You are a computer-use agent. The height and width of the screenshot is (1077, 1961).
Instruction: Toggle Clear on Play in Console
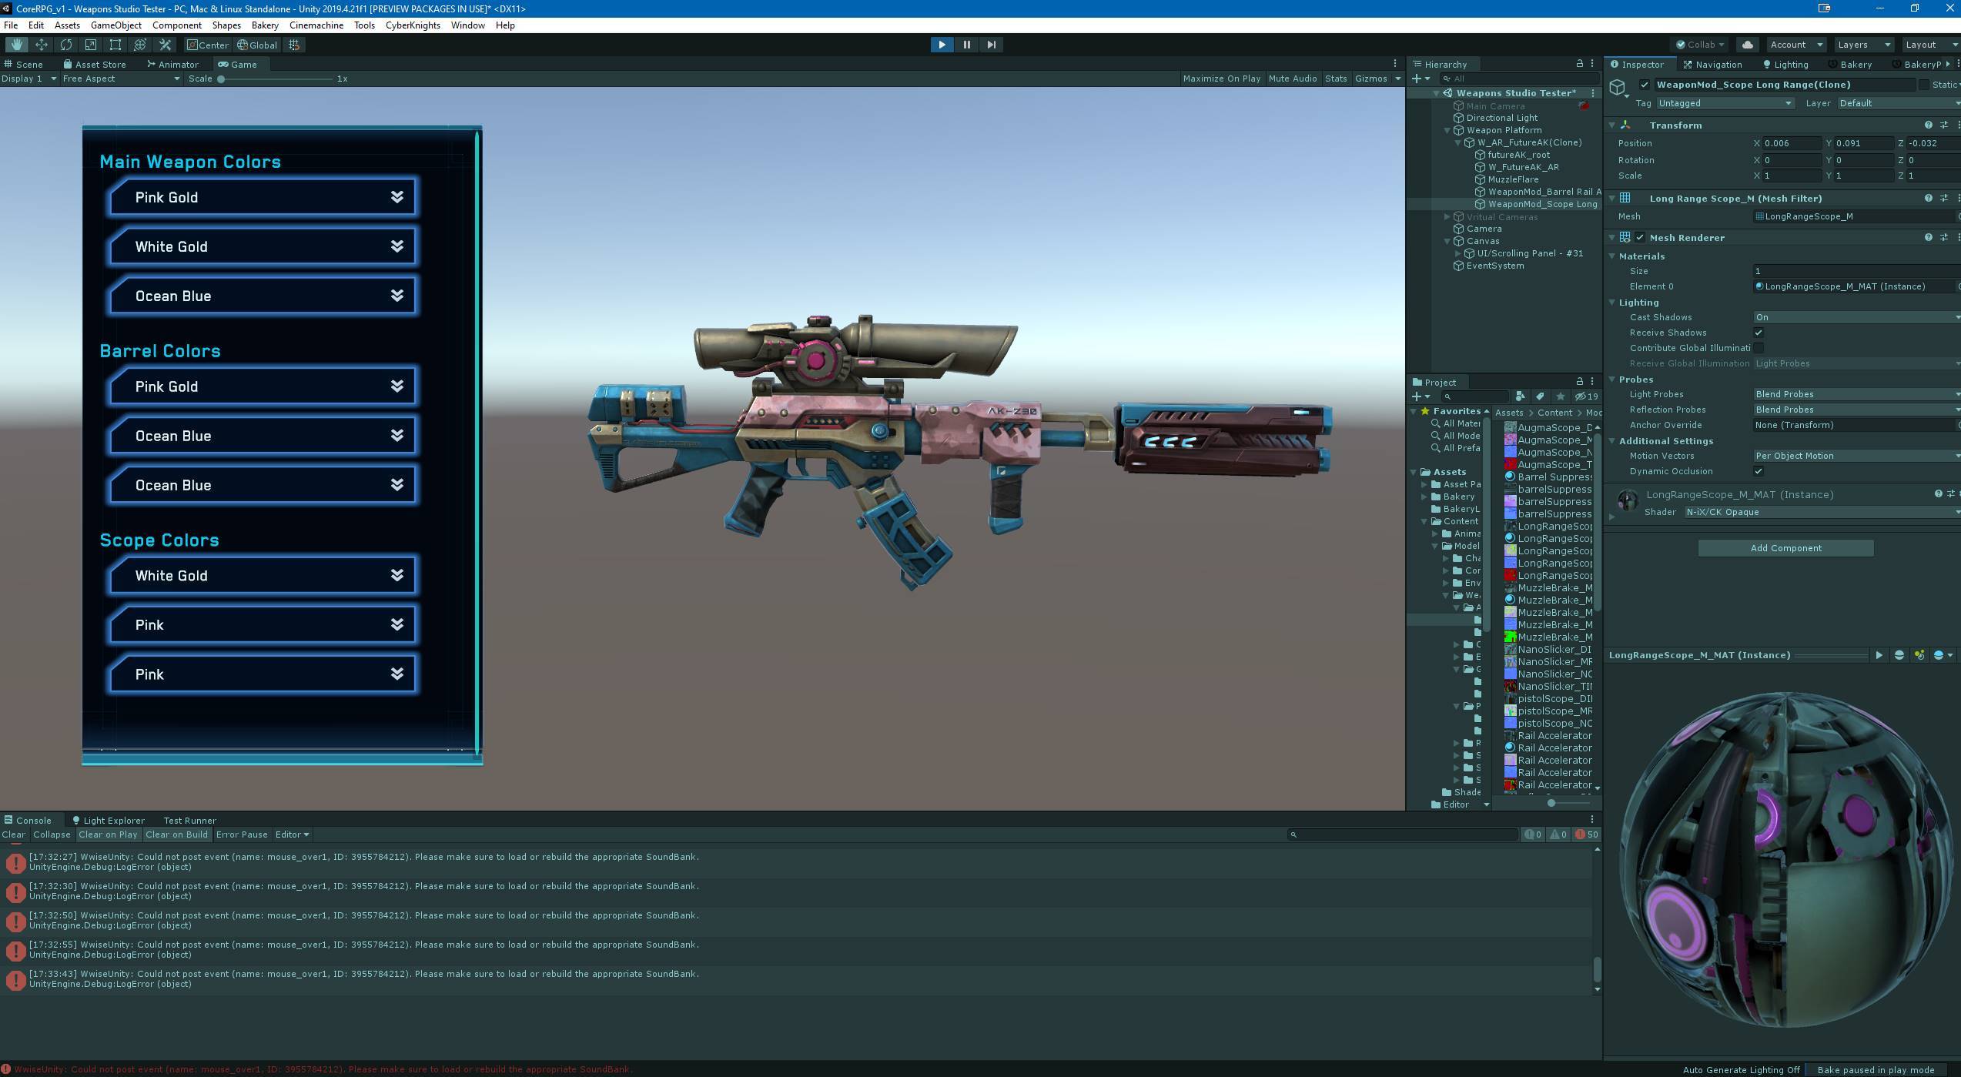click(x=108, y=835)
